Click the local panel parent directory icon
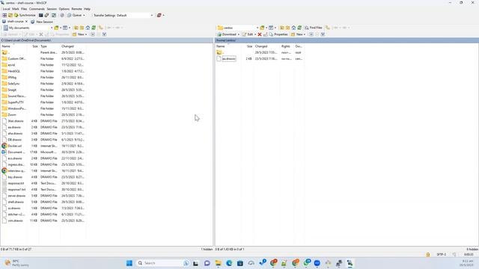 (76, 28)
